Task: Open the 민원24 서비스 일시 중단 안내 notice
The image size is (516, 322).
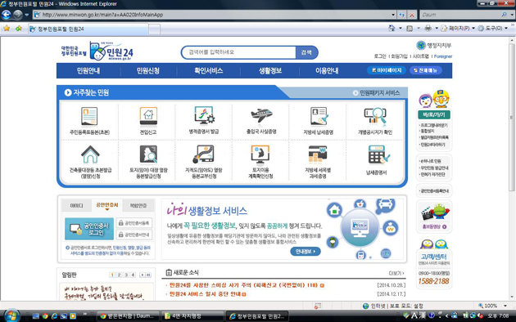Action: 206,294
